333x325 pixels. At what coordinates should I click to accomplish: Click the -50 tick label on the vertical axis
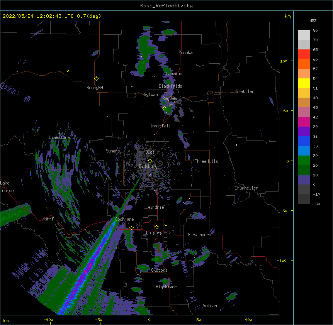click(284, 211)
